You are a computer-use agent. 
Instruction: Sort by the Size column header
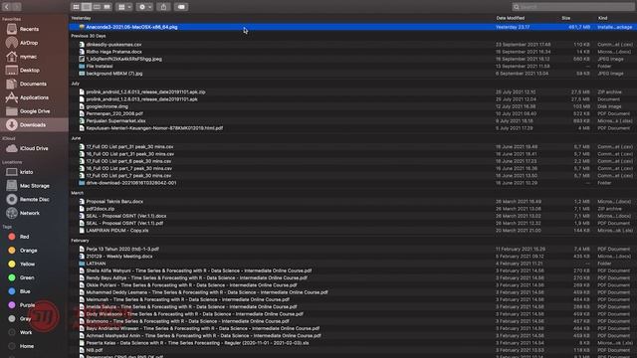point(566,18)
